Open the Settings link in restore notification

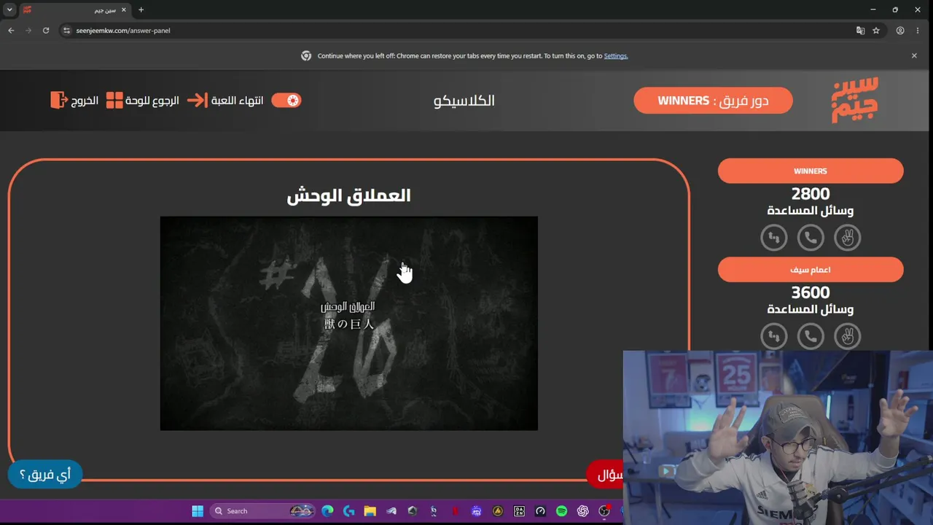coord(616,56)
